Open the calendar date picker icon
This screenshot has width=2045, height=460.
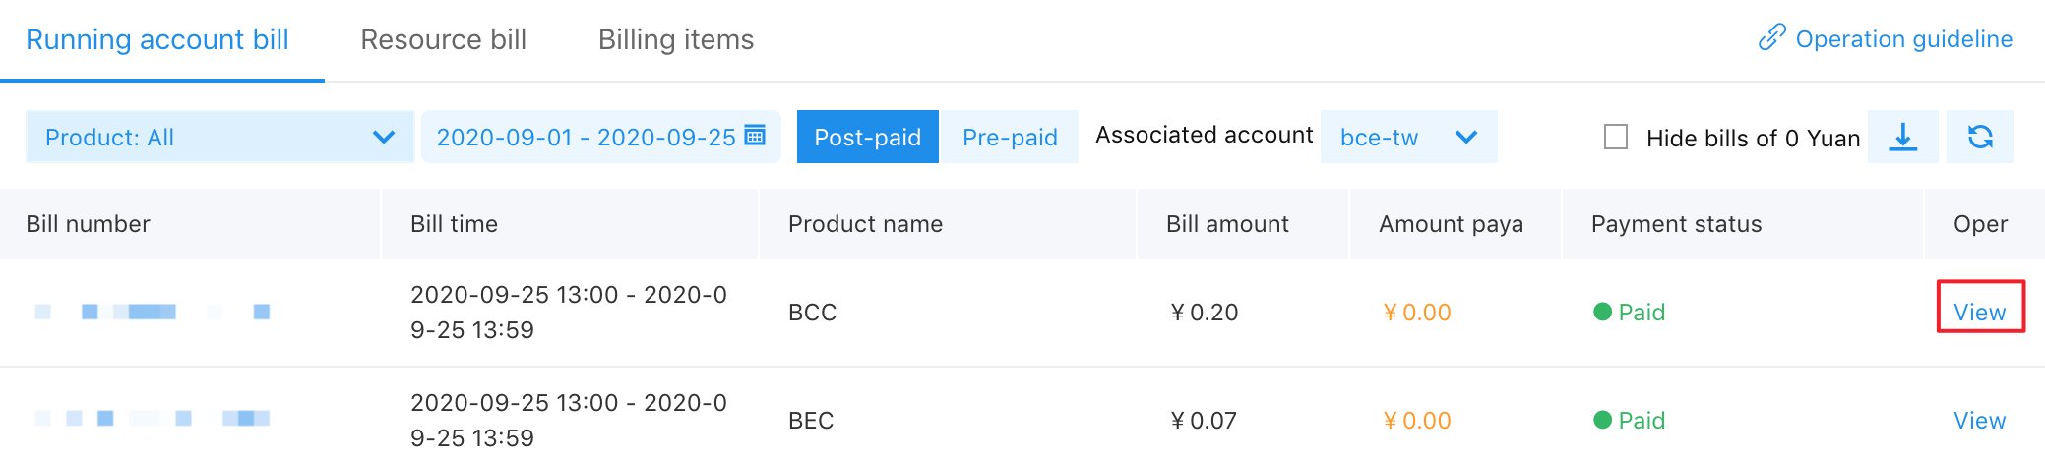click(755, 136)
